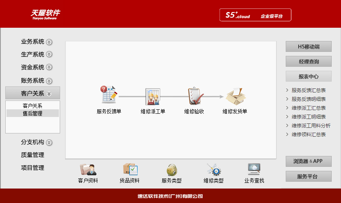Open the 维修验收 clipboard icon
This screenshot has width=341, height=203.
coord(194,96)
